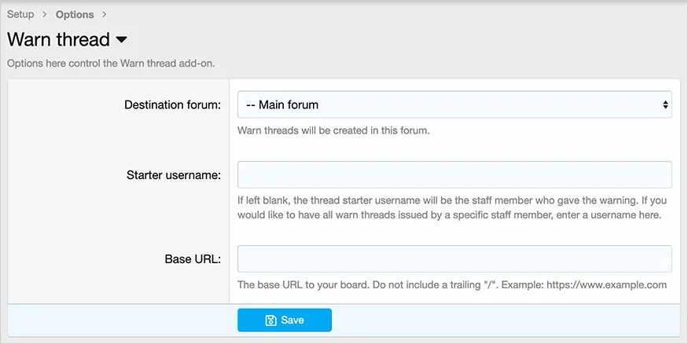This screenshot has width=688, height=344.
Task: Click the floppy disk icon in Save
Action: click(270, 320)
